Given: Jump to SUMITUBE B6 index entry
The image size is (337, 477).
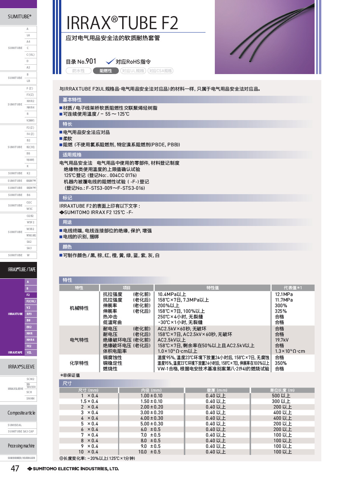Looking at the screenshot, I should click(x=31, y=195).
